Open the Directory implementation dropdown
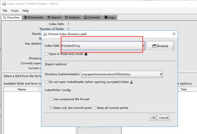Viewport: 197px width, 134px height. (x=122, y=74)
